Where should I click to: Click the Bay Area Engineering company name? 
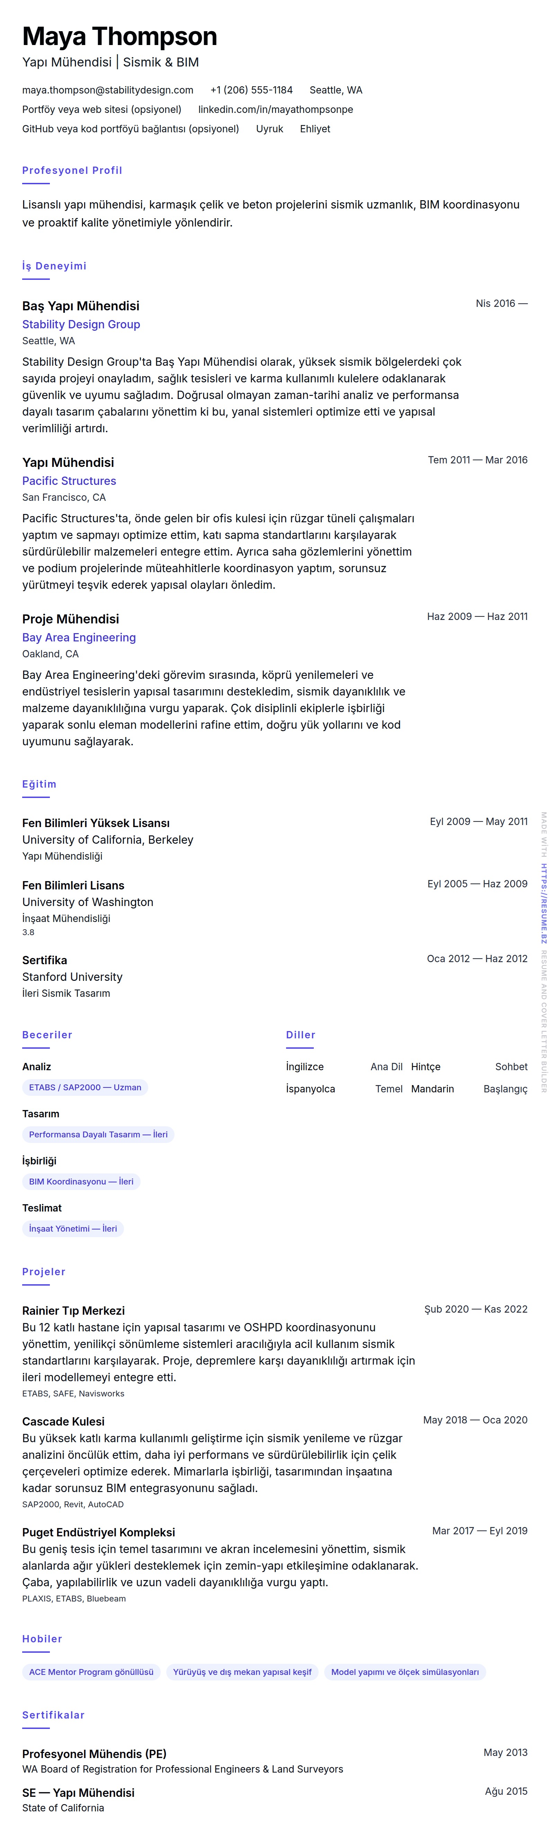(x=79, y=638)
